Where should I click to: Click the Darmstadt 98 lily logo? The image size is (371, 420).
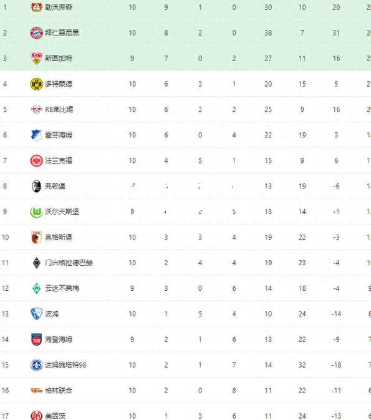tap(36, 365)
